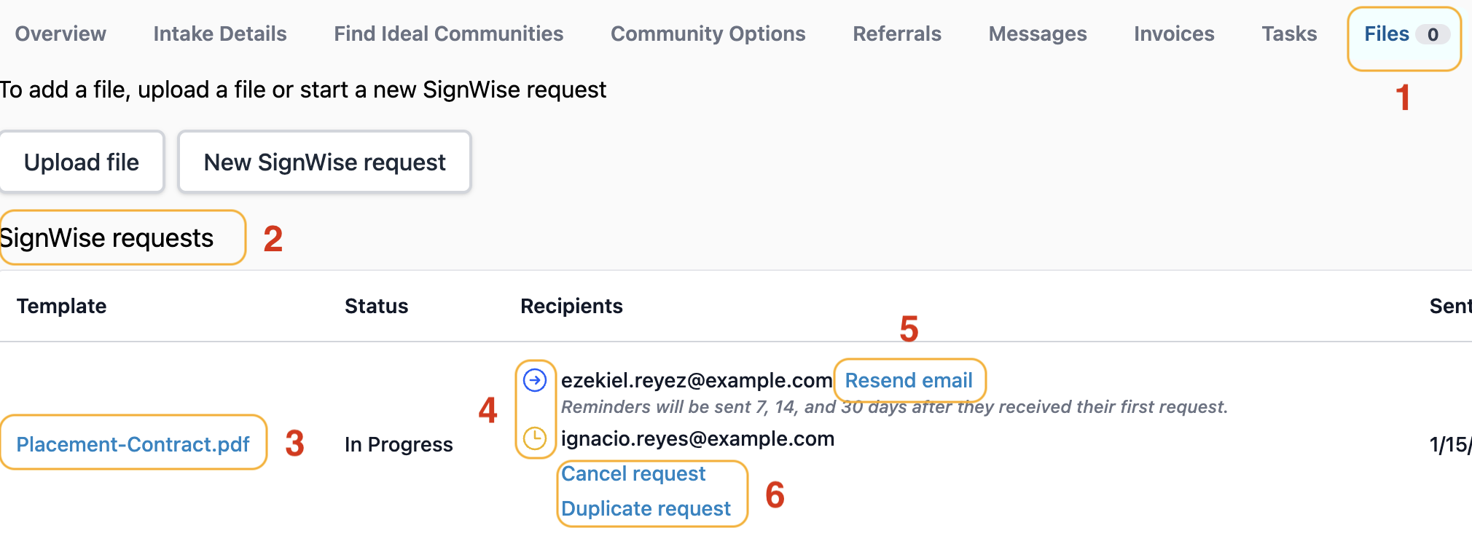Viewport: 1472px width, 536px height.
Task: Start a New SignWise request
Action: click(x=324, y=162)
